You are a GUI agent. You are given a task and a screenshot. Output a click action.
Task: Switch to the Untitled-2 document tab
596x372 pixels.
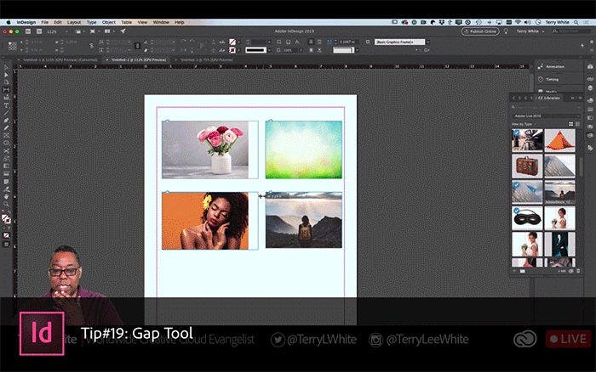(135, 60)
